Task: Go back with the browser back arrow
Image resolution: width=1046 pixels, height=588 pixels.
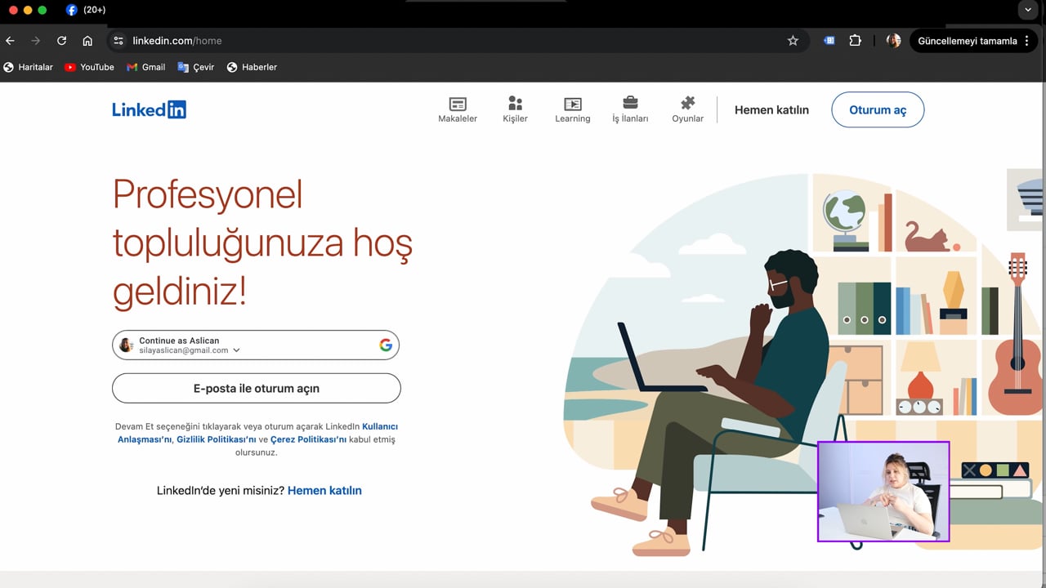Action: [10, 41]
